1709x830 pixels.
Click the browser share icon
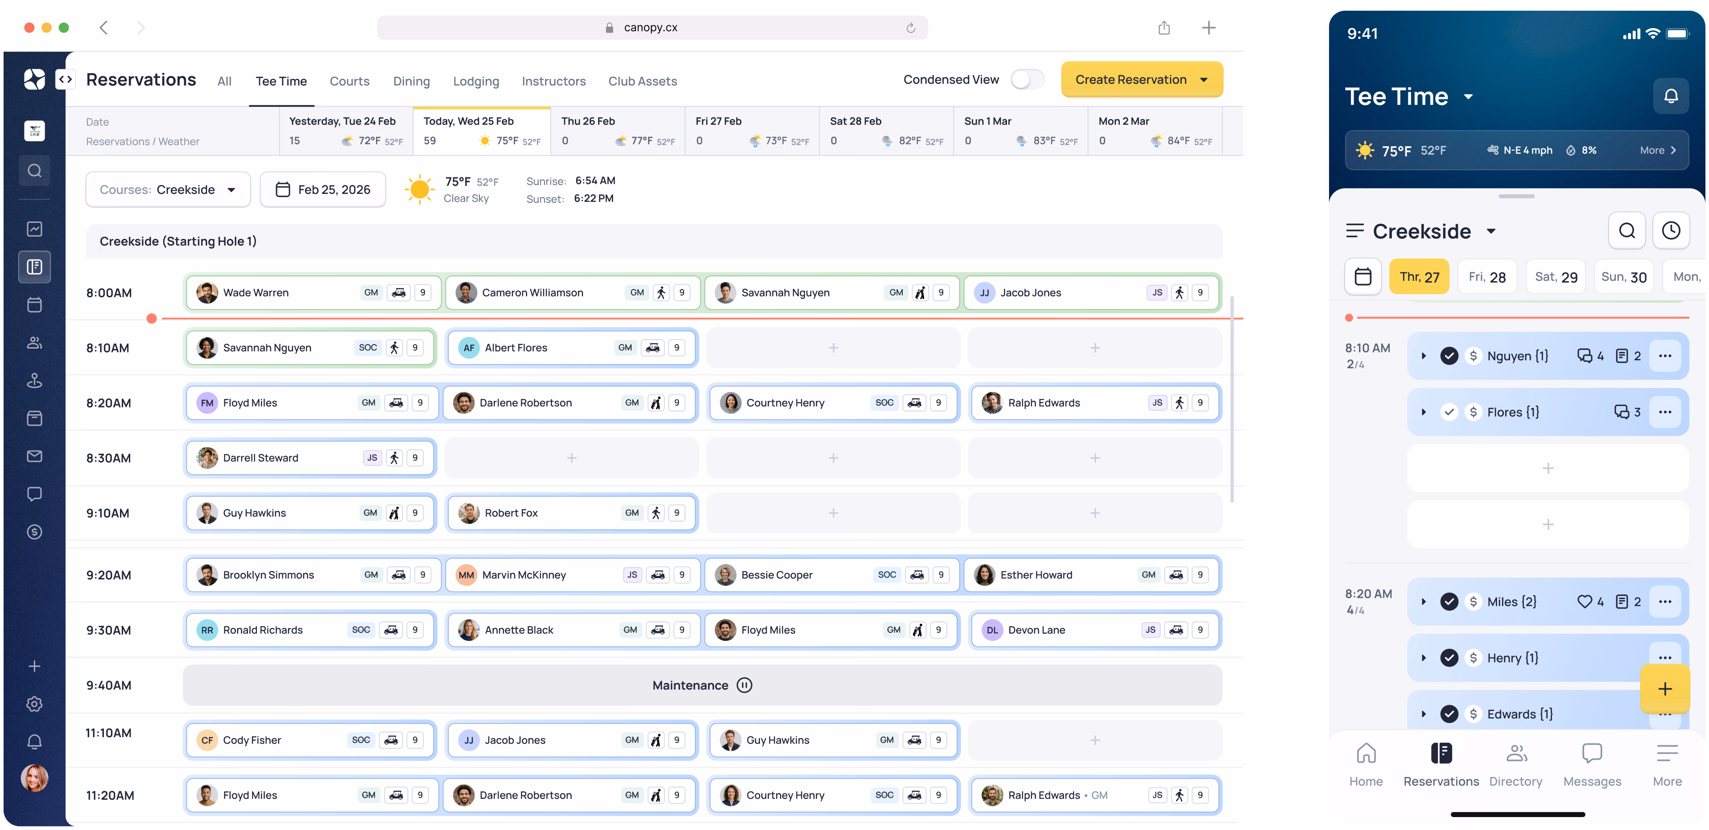pos(1164,28)
